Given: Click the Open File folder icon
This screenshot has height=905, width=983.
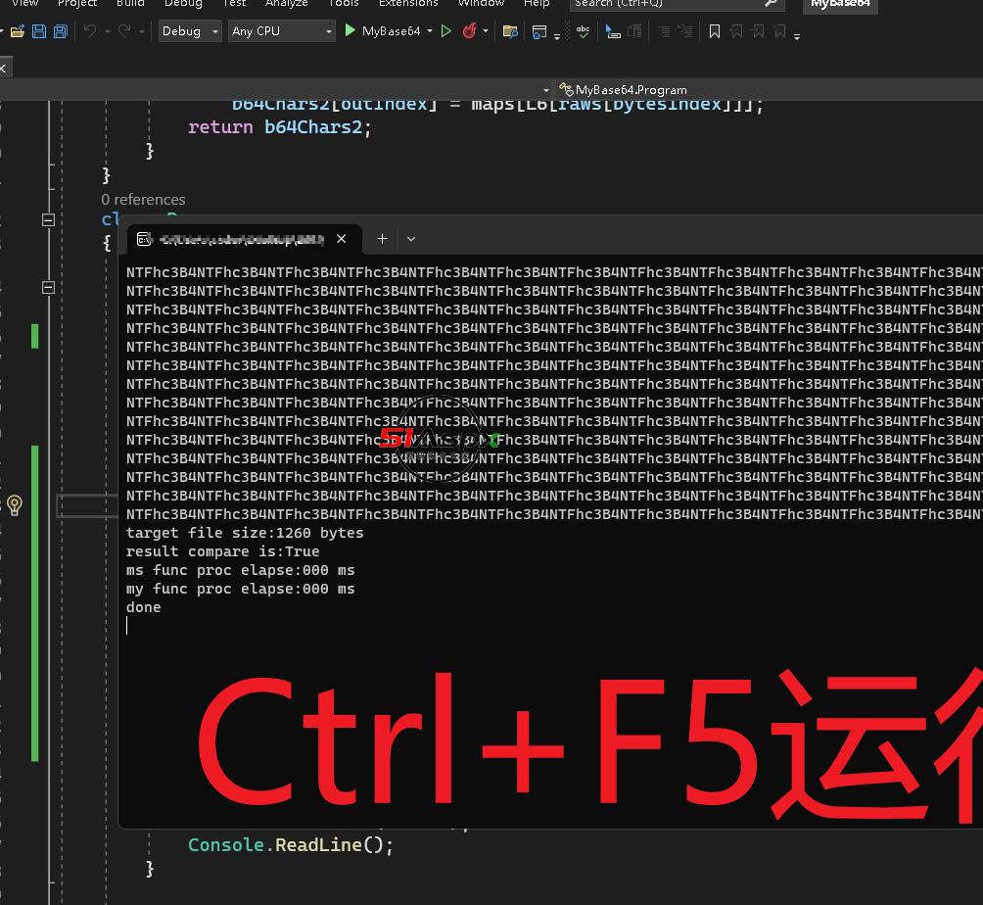Looking at the screenshot, I should coord(17,31).
